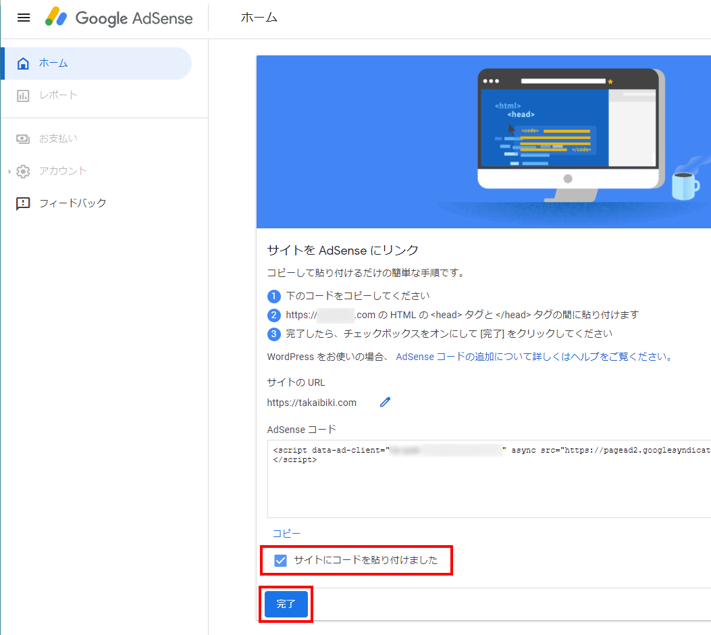Click the monitor illustration banner
The height and width of the screenshot is (635, 711).
click(x=483, y=142)
